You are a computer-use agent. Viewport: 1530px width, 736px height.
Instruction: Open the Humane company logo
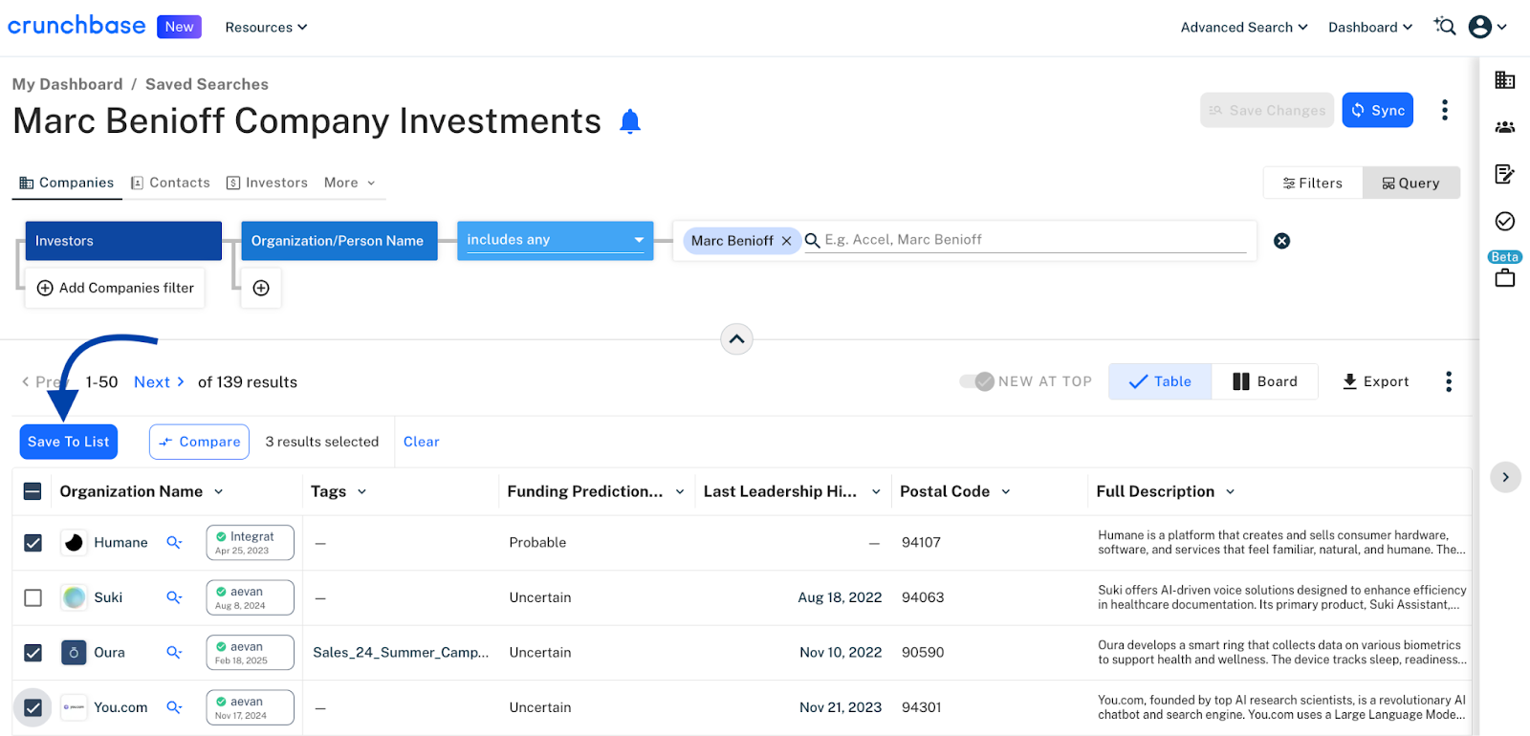(x=74, y=542)
